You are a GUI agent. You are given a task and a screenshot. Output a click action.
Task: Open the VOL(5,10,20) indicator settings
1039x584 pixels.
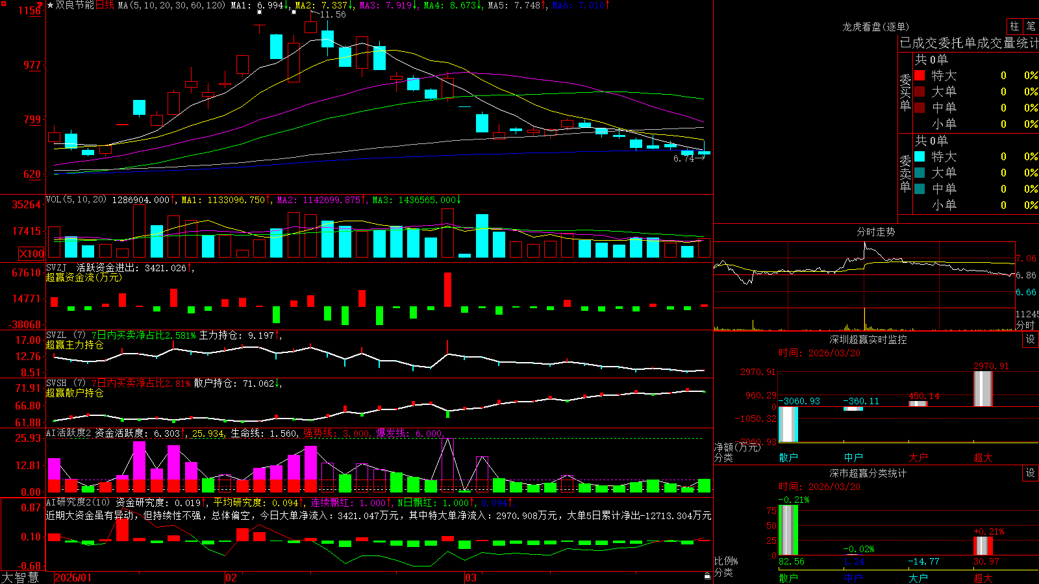click(x=76, y=199)
